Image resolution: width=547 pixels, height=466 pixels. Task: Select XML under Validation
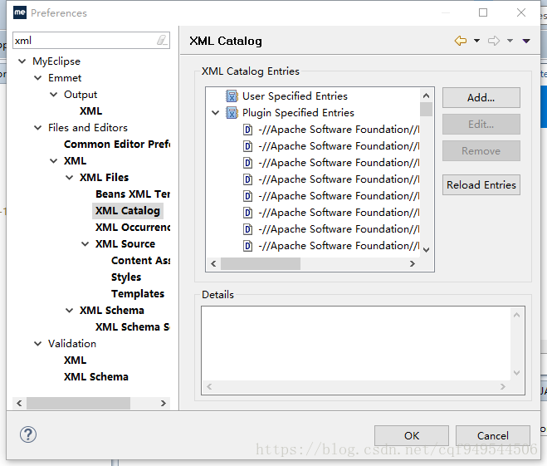click(75, 361)
